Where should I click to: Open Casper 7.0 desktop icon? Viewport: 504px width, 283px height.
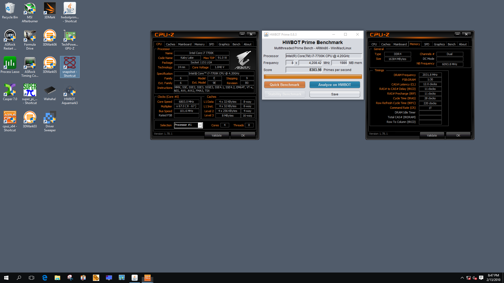(x=10, y=92)
